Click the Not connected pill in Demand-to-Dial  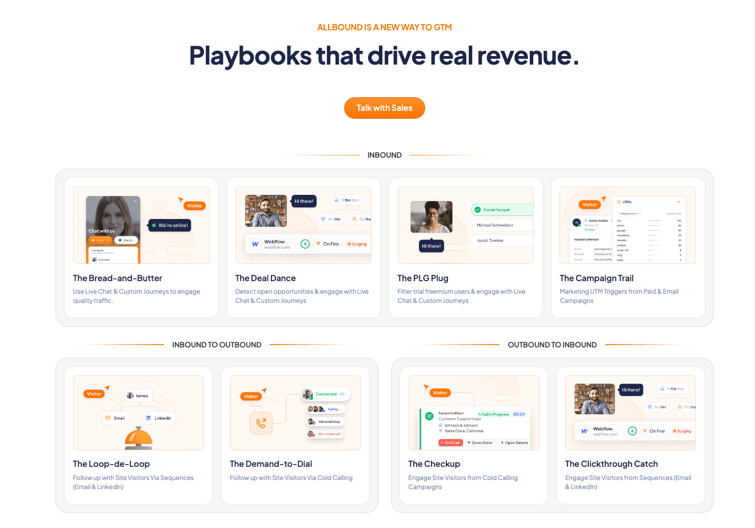[x=326, y=434]
